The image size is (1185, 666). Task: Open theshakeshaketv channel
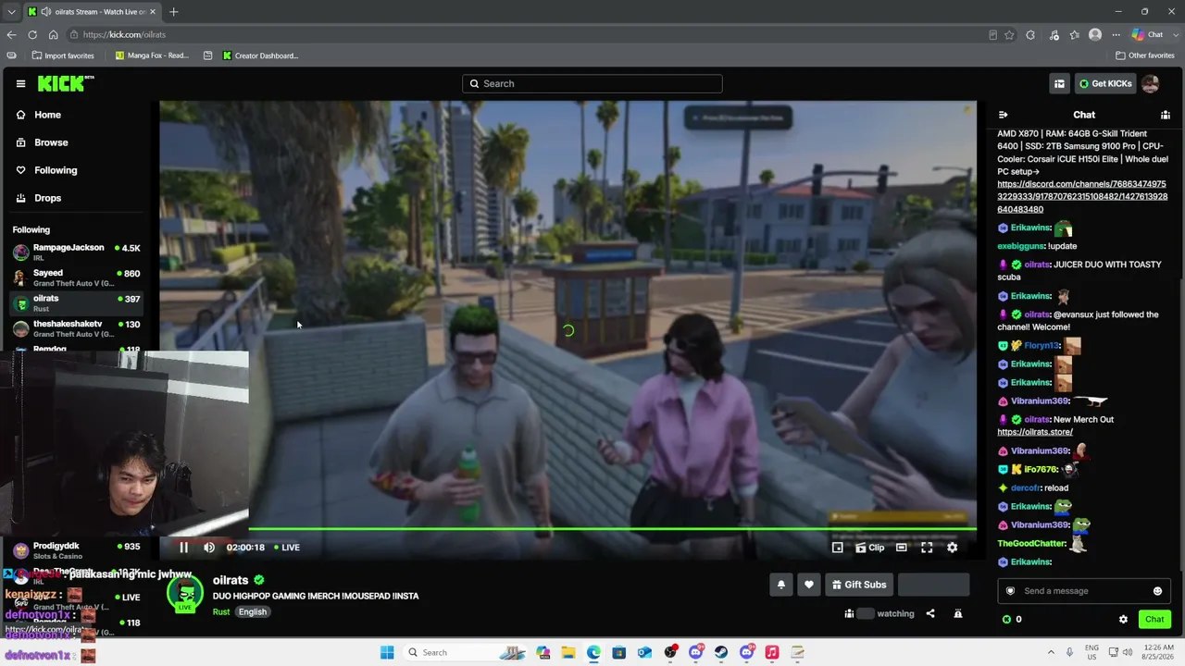76,328
